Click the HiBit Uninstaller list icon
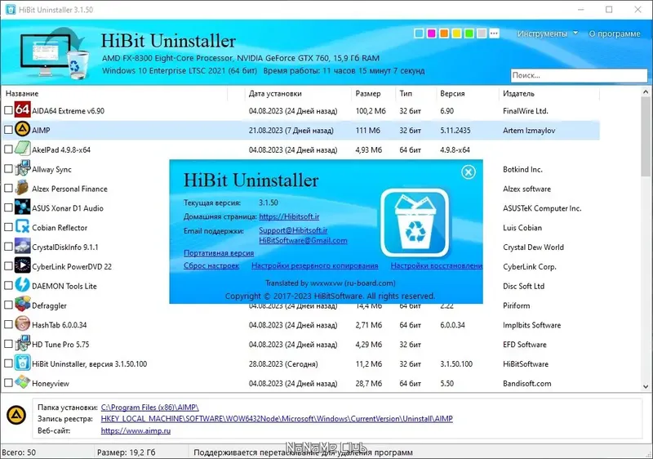The image size is (653, 459). pyautogui.click(x=22, y=363)
